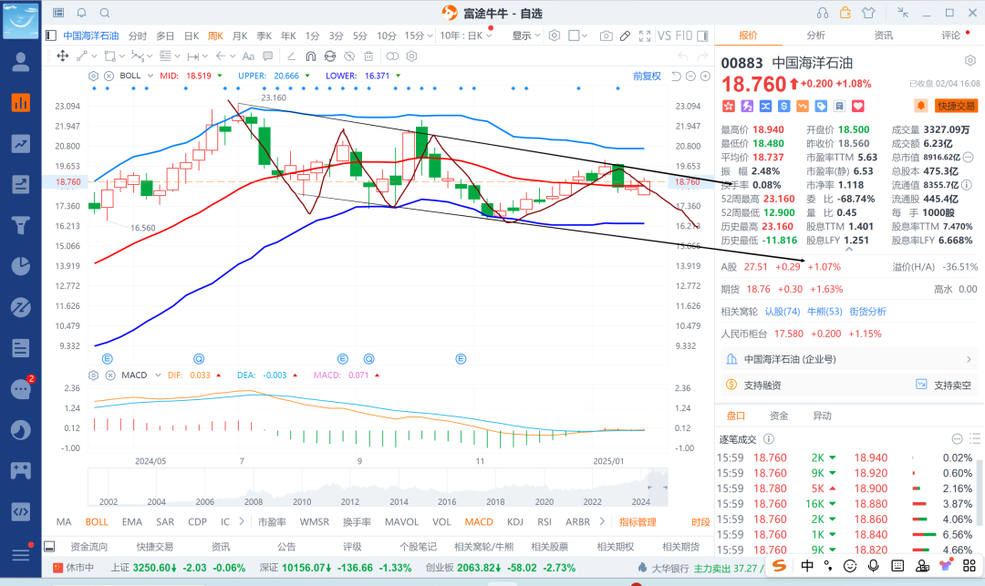Open the 10年:日K range dropdown
985x586 pixels.
coord(465,36)
